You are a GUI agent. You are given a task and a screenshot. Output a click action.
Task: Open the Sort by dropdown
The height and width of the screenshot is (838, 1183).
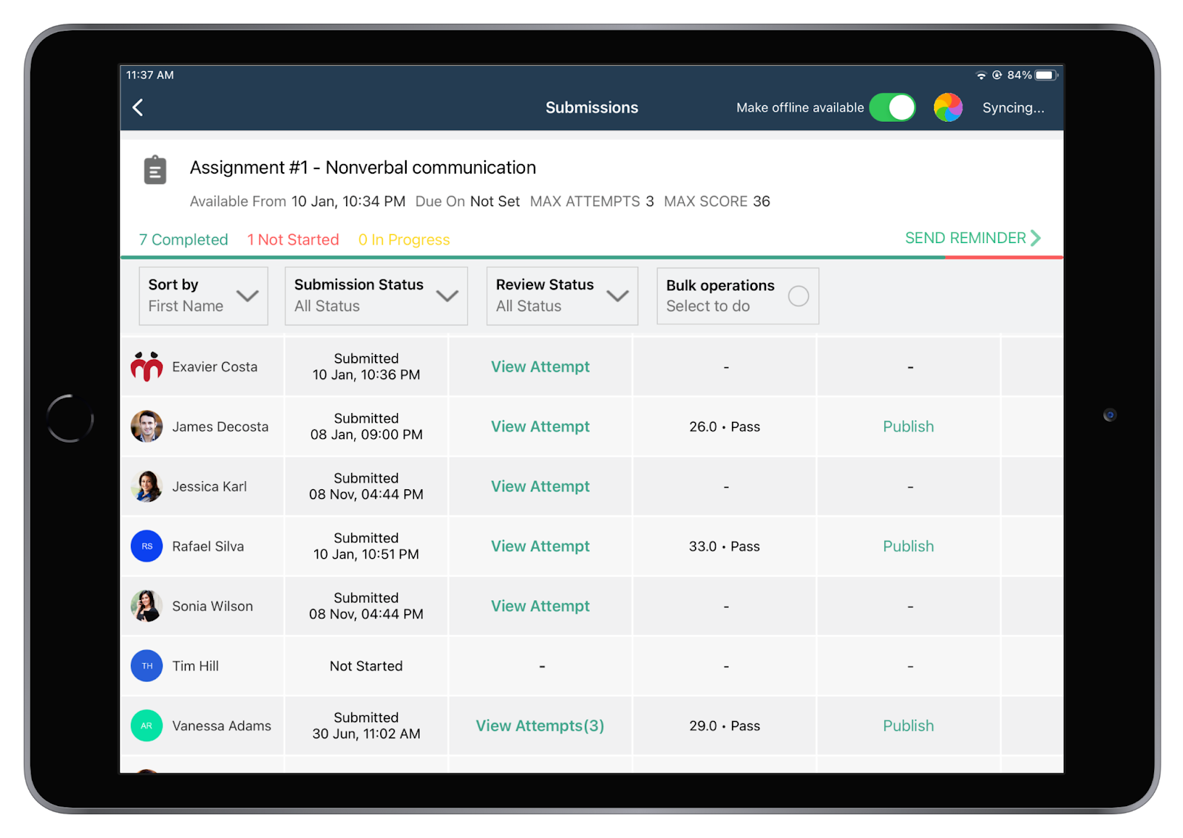click(203, 296)
